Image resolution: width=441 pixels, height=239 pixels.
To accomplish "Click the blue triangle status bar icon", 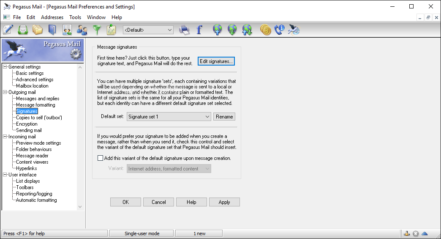I will pyautogui.click(x=425, y=234).
